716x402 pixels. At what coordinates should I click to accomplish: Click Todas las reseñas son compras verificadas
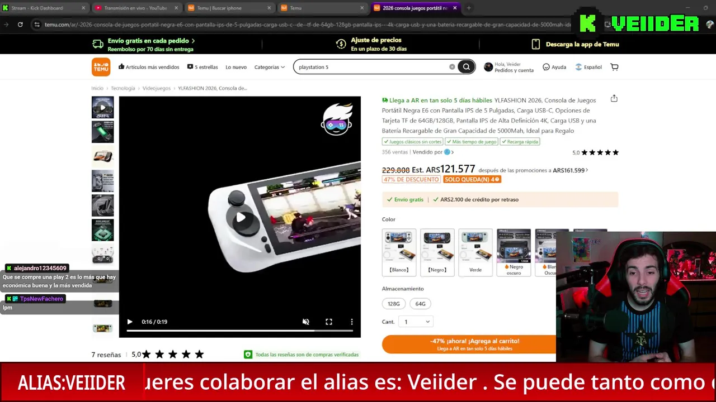coord(302,355)
